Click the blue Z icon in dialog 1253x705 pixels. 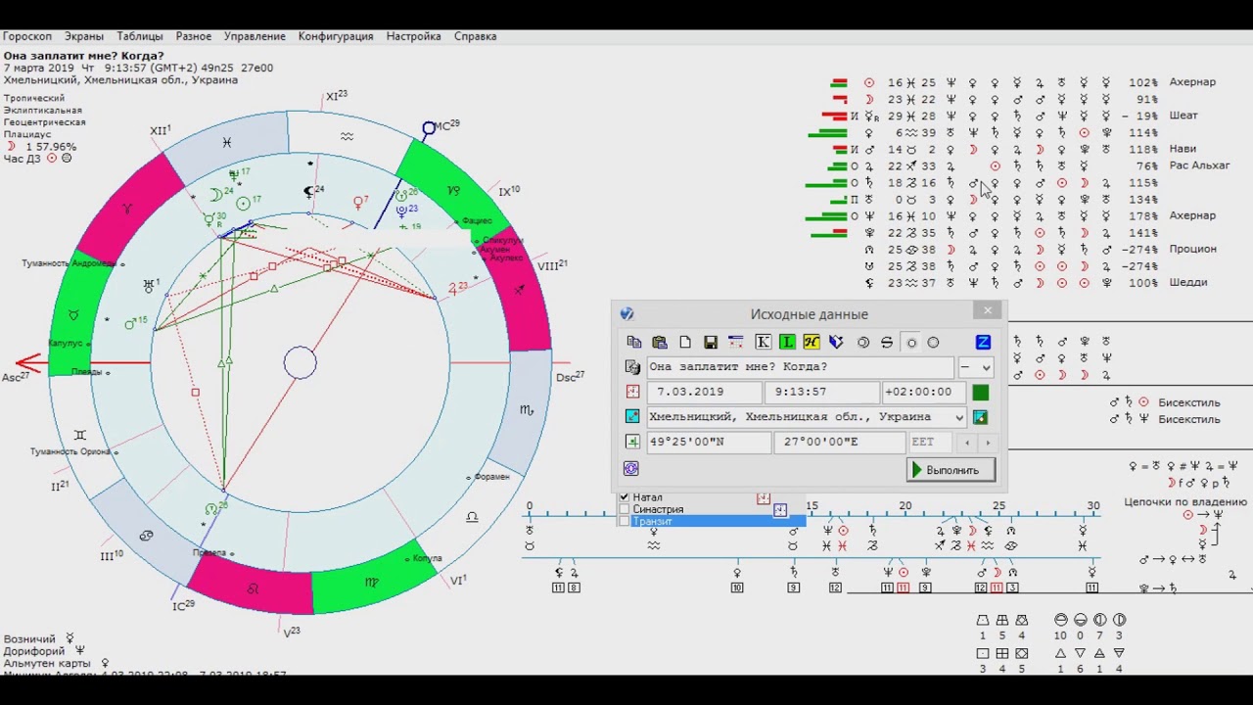pos(983,342)
